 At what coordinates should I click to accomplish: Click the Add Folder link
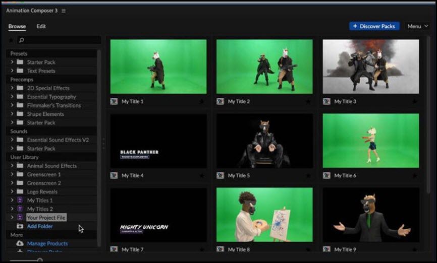click(x=40, y=226)
